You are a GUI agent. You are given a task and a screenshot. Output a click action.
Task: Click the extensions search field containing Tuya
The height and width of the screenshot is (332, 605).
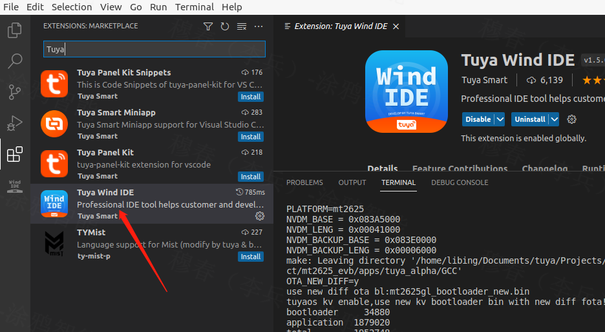click(154, 49)
